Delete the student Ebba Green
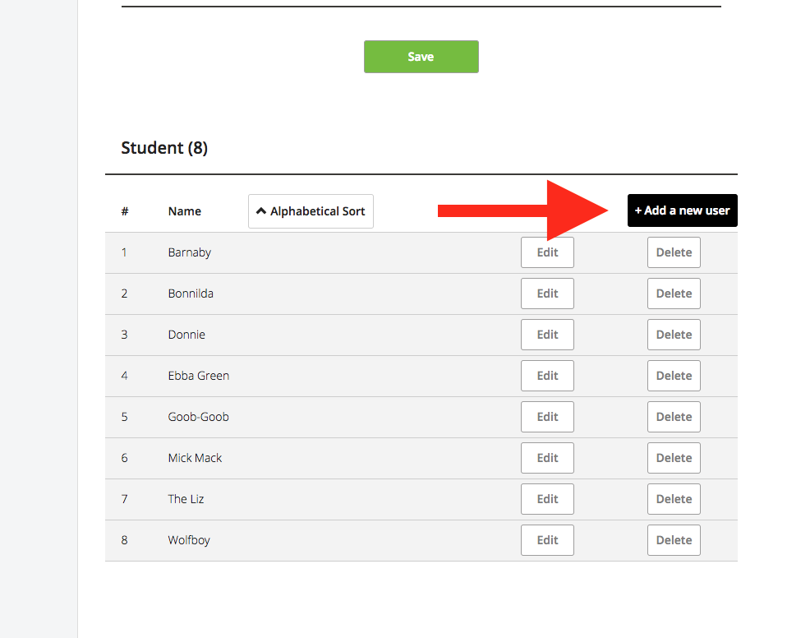The image size is (787, 638). (674, 376)
